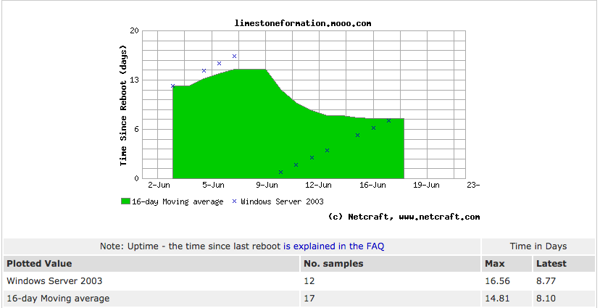600x308 pixels.
Task: Click the blue x Windows Server 2003 legend marker
Action: pyautogui.click(x=234, y=201)
